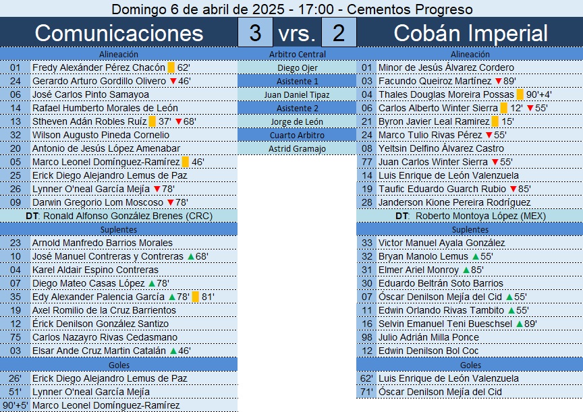
Task: Click DT Roberto Montoya López row
Action: [470, 216]
